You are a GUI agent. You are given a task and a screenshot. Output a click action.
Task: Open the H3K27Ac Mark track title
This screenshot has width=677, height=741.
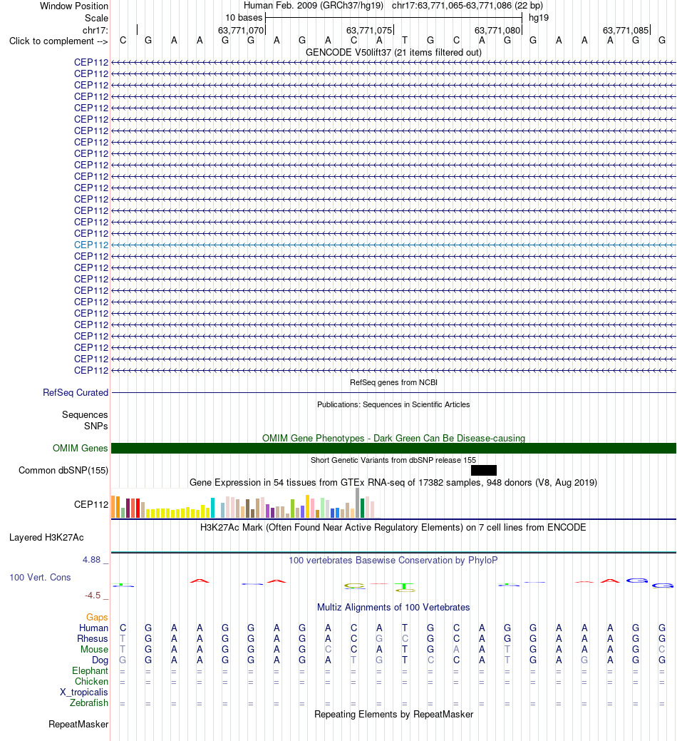click(394, 528)
